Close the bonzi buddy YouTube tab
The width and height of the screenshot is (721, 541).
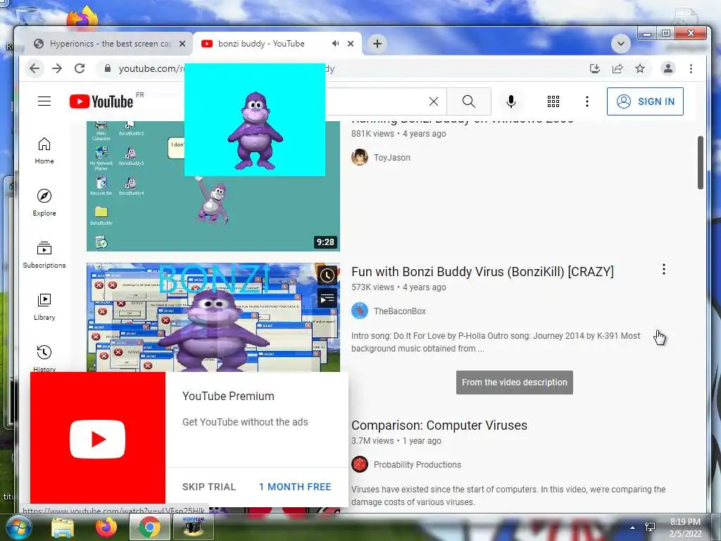pos(351,44)
